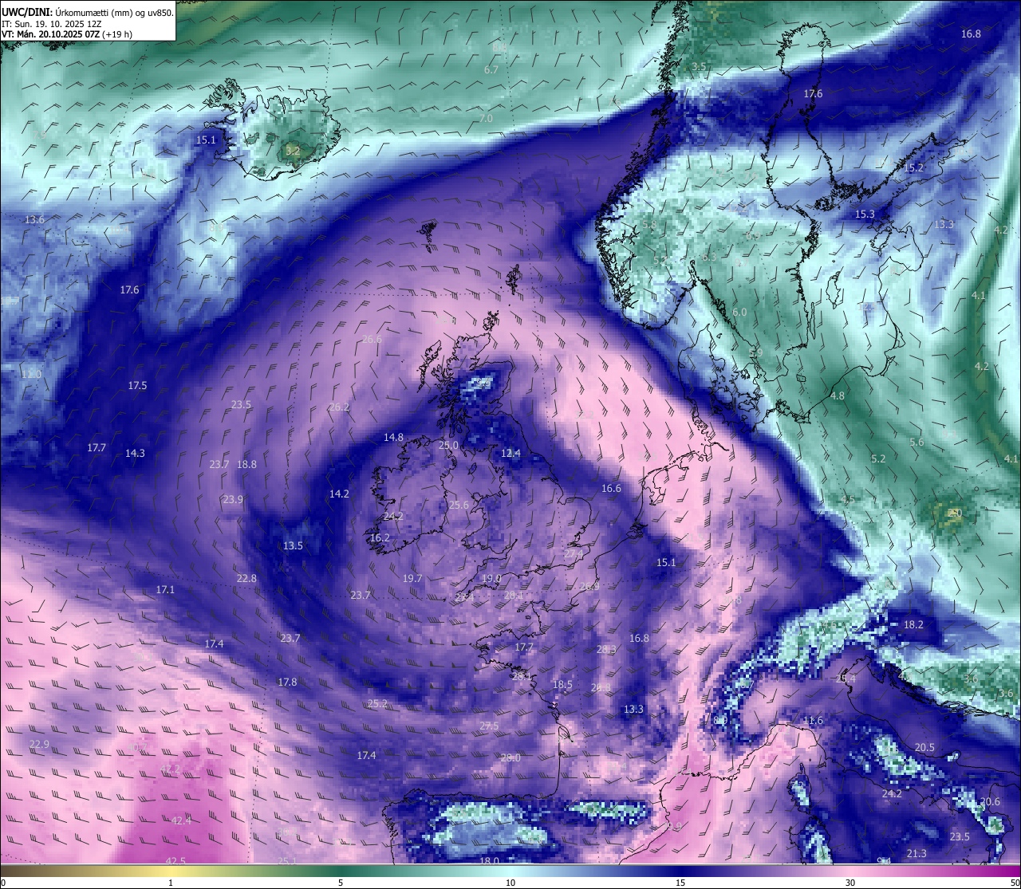Click the 19.0 value label

(x=491, y=579)
